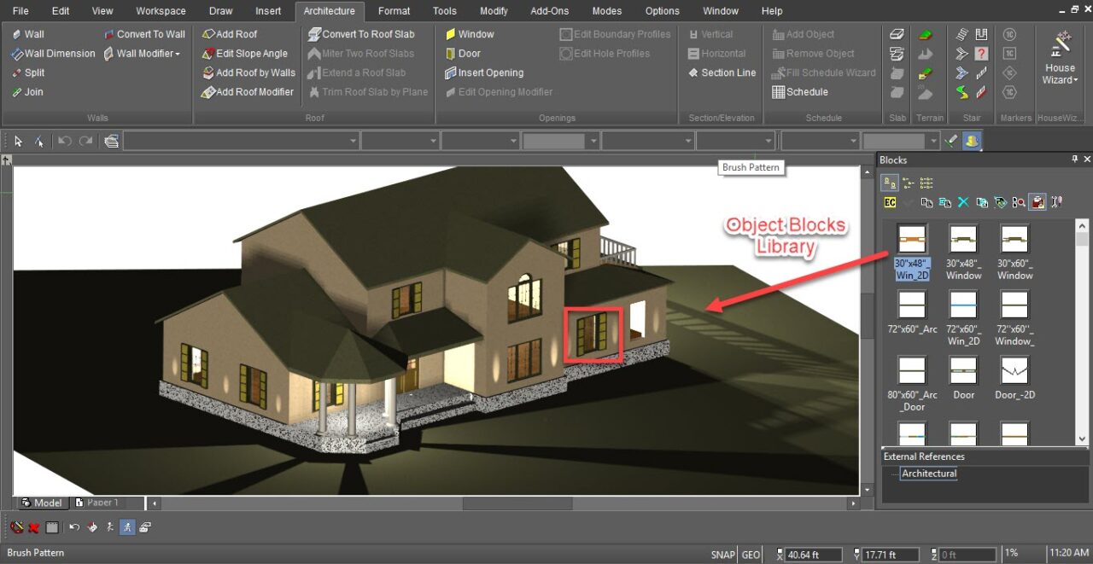
Task: Open the wide first combo box in the properties toolbar
Action: [240, 141]
